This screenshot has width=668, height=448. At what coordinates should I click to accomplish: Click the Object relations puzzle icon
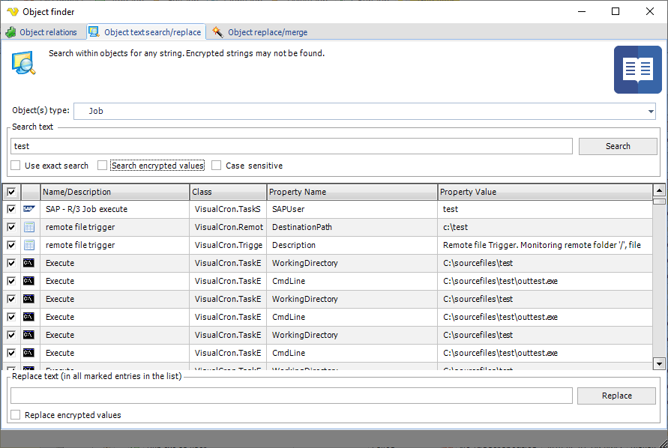[10, 32]
